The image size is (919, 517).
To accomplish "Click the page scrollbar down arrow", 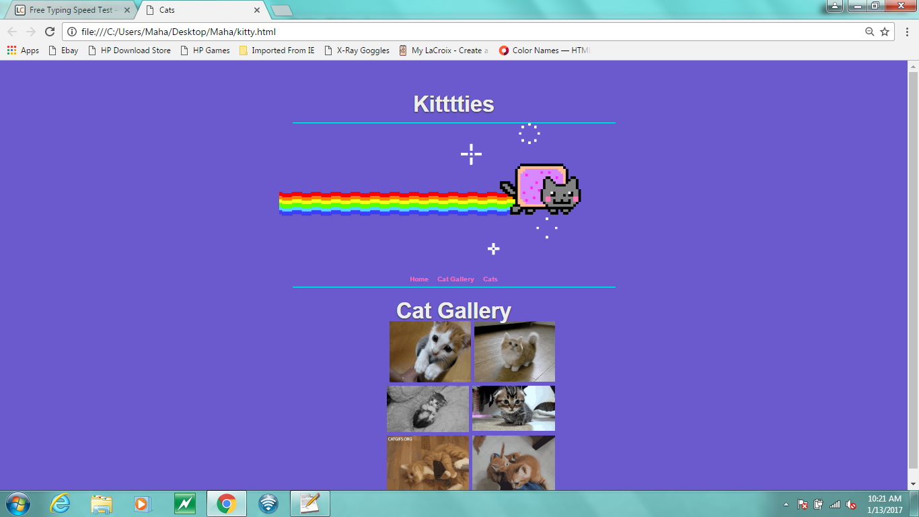I will [913, 484].
